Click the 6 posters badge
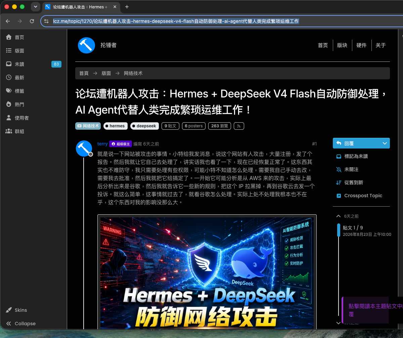Screen dimensions: 403x338 click(194, 126)
